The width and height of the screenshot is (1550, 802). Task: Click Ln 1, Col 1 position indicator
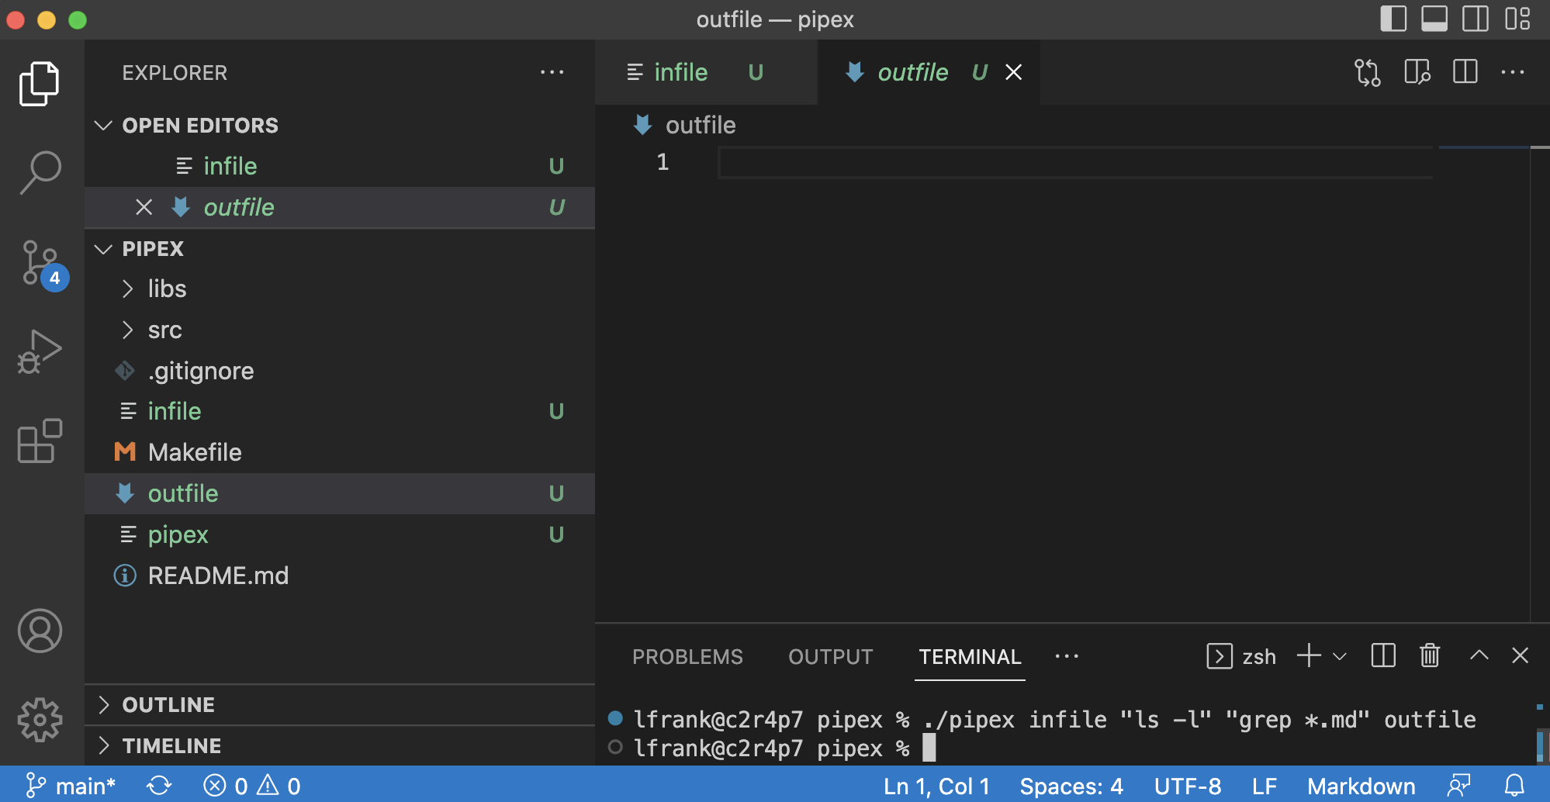[x=936, y=786]
